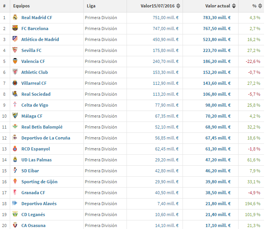This screenshot has height=229, width=266.
Task: Click Valencia's -22,6 % change
Action: pyautogui.click(x=253, y=61)
